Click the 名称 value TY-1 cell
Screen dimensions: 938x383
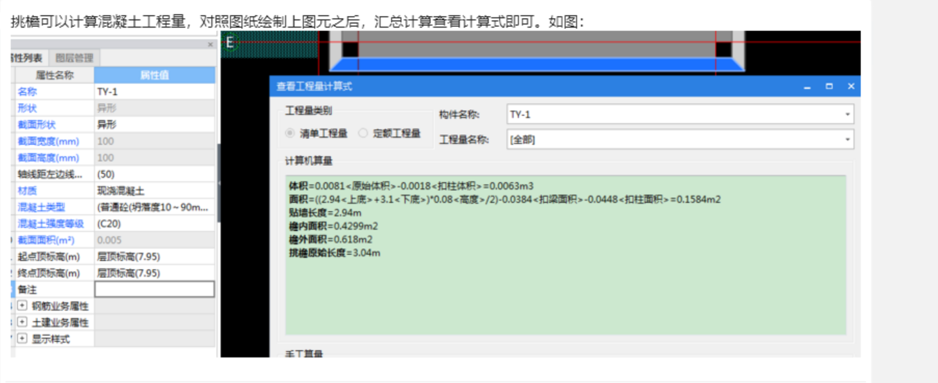(154, 91)
